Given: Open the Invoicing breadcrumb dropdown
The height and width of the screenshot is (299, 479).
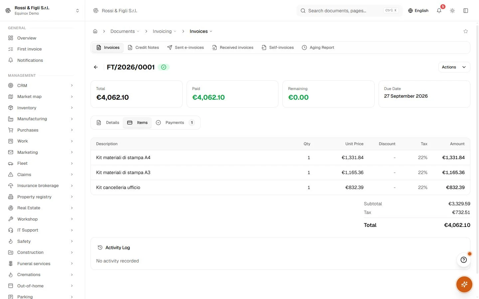Looking at the screenshot, I should pyautogui.click(x=164, y=31).
